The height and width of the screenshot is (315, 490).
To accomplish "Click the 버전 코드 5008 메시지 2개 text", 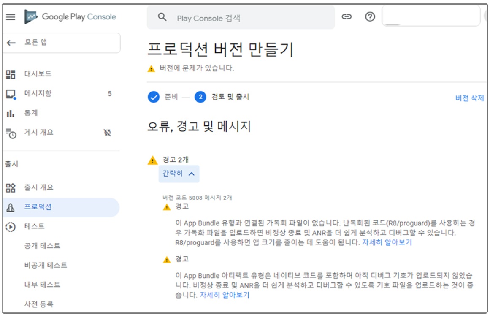I will [197, 198].
